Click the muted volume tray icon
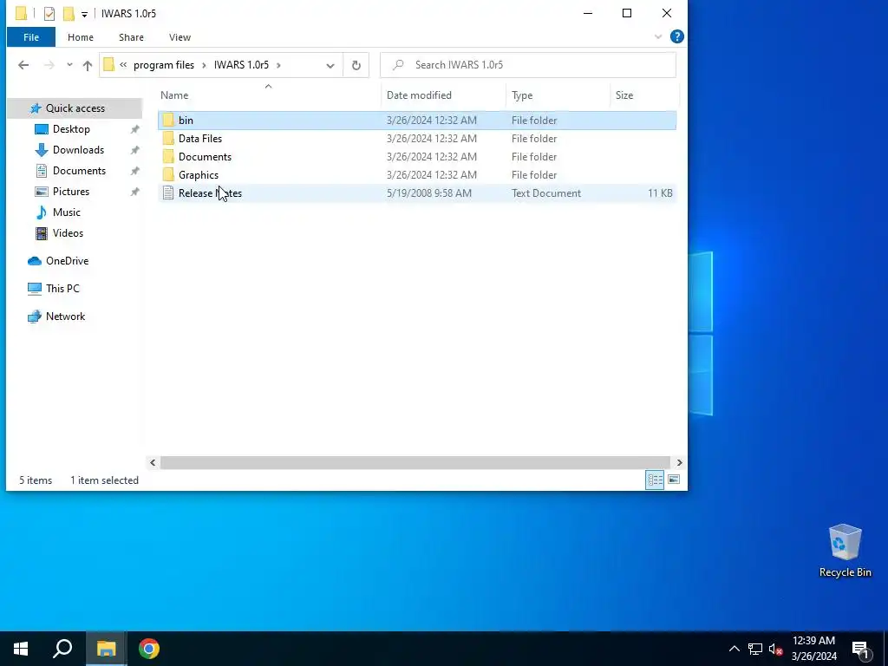888x666 pixels. coord(775,649)
